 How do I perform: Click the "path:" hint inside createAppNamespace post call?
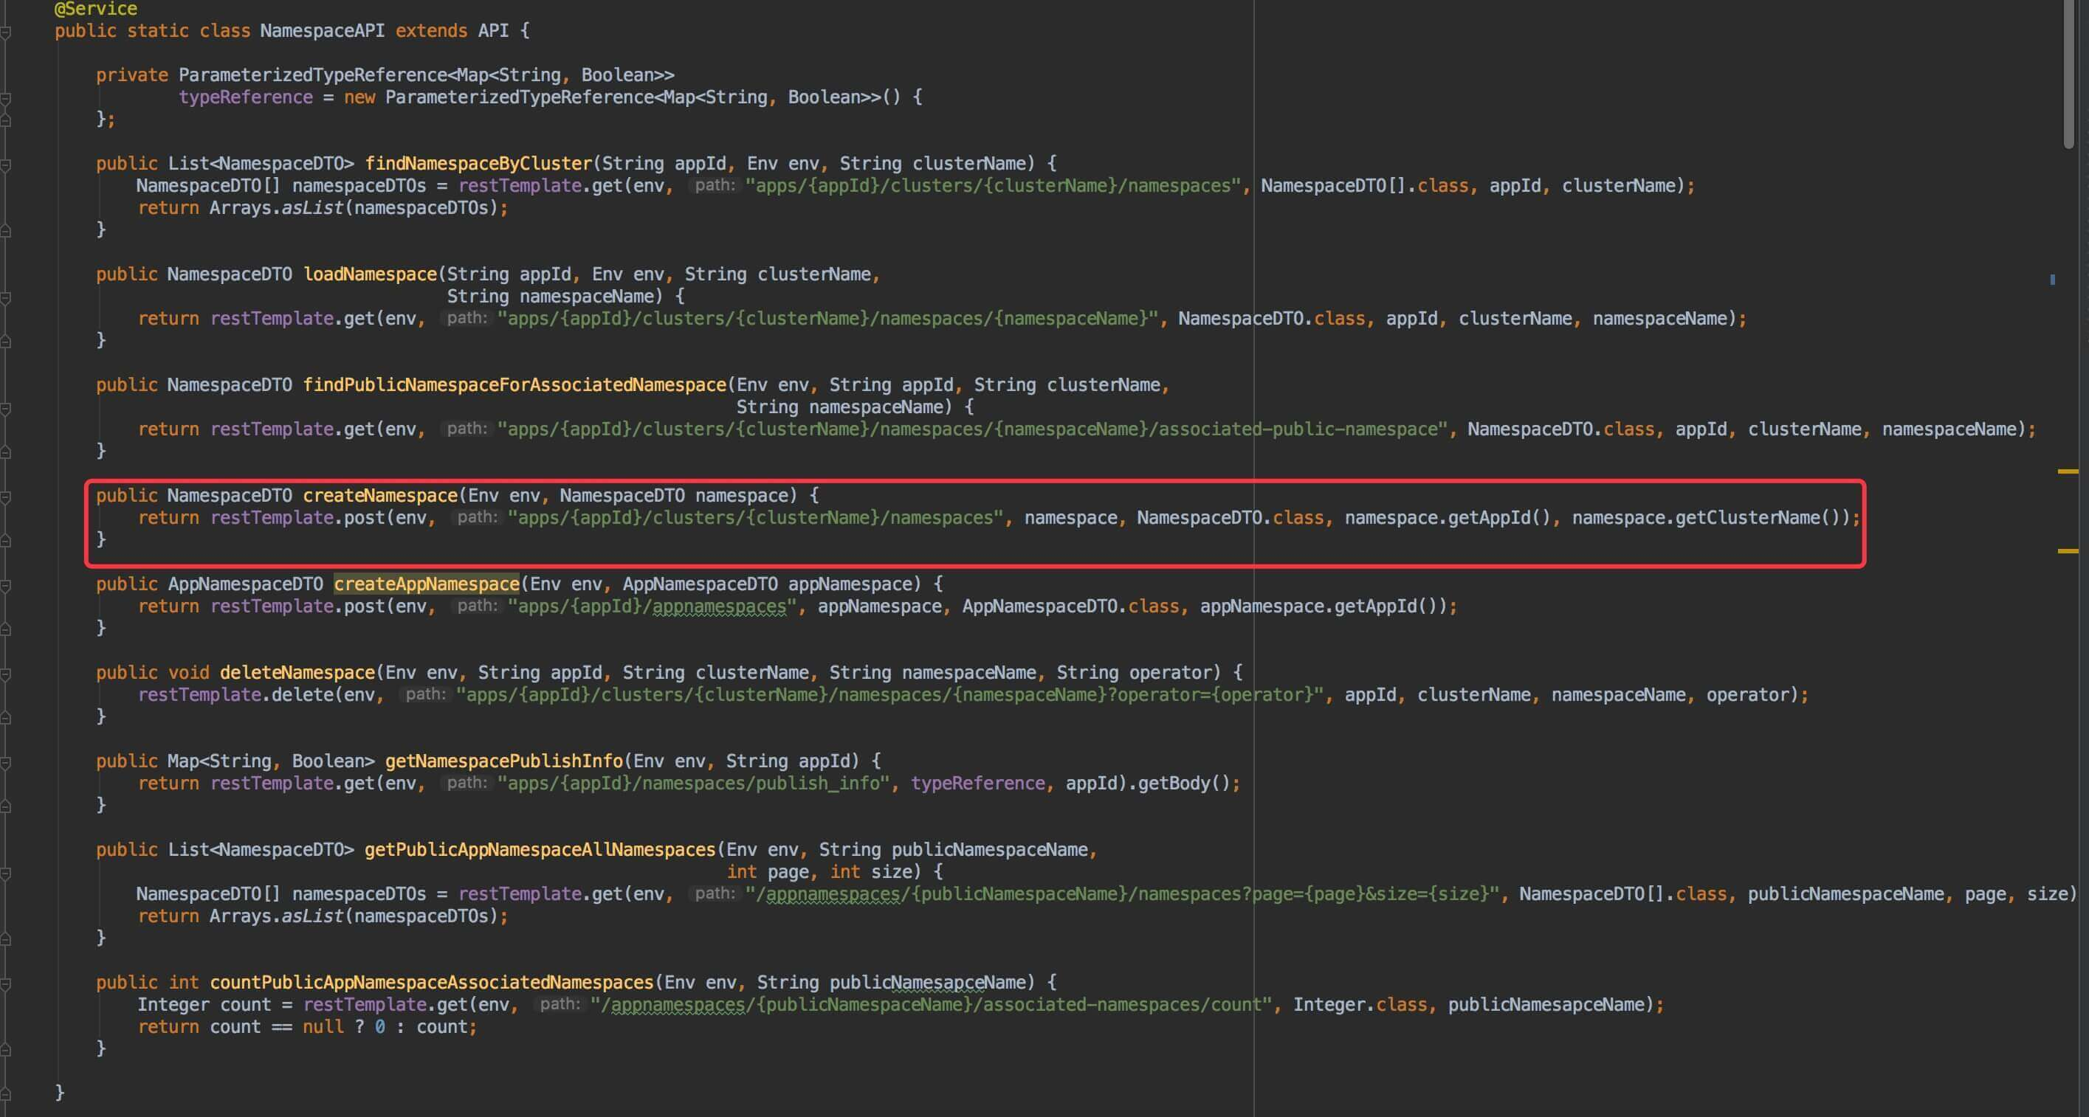point(477,606)
